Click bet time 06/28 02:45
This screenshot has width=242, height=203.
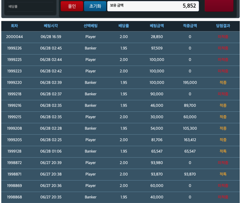[51, 48]
